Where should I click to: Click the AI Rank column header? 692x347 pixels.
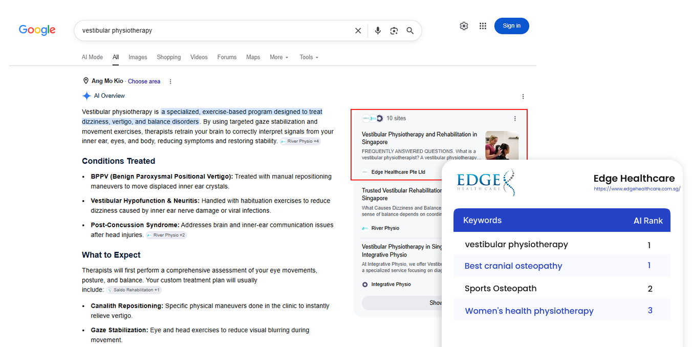(x=648, y=221)
